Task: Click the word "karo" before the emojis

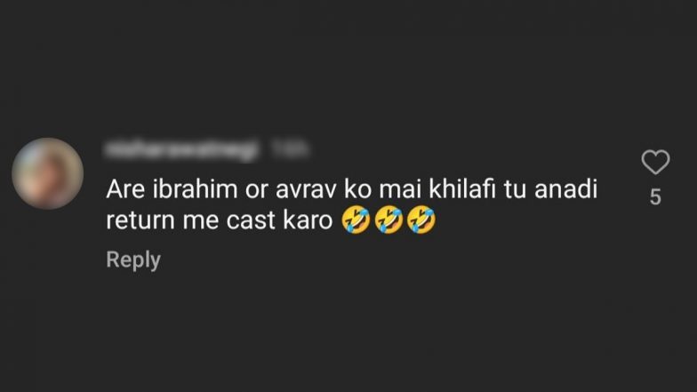Action: [308, 220]
